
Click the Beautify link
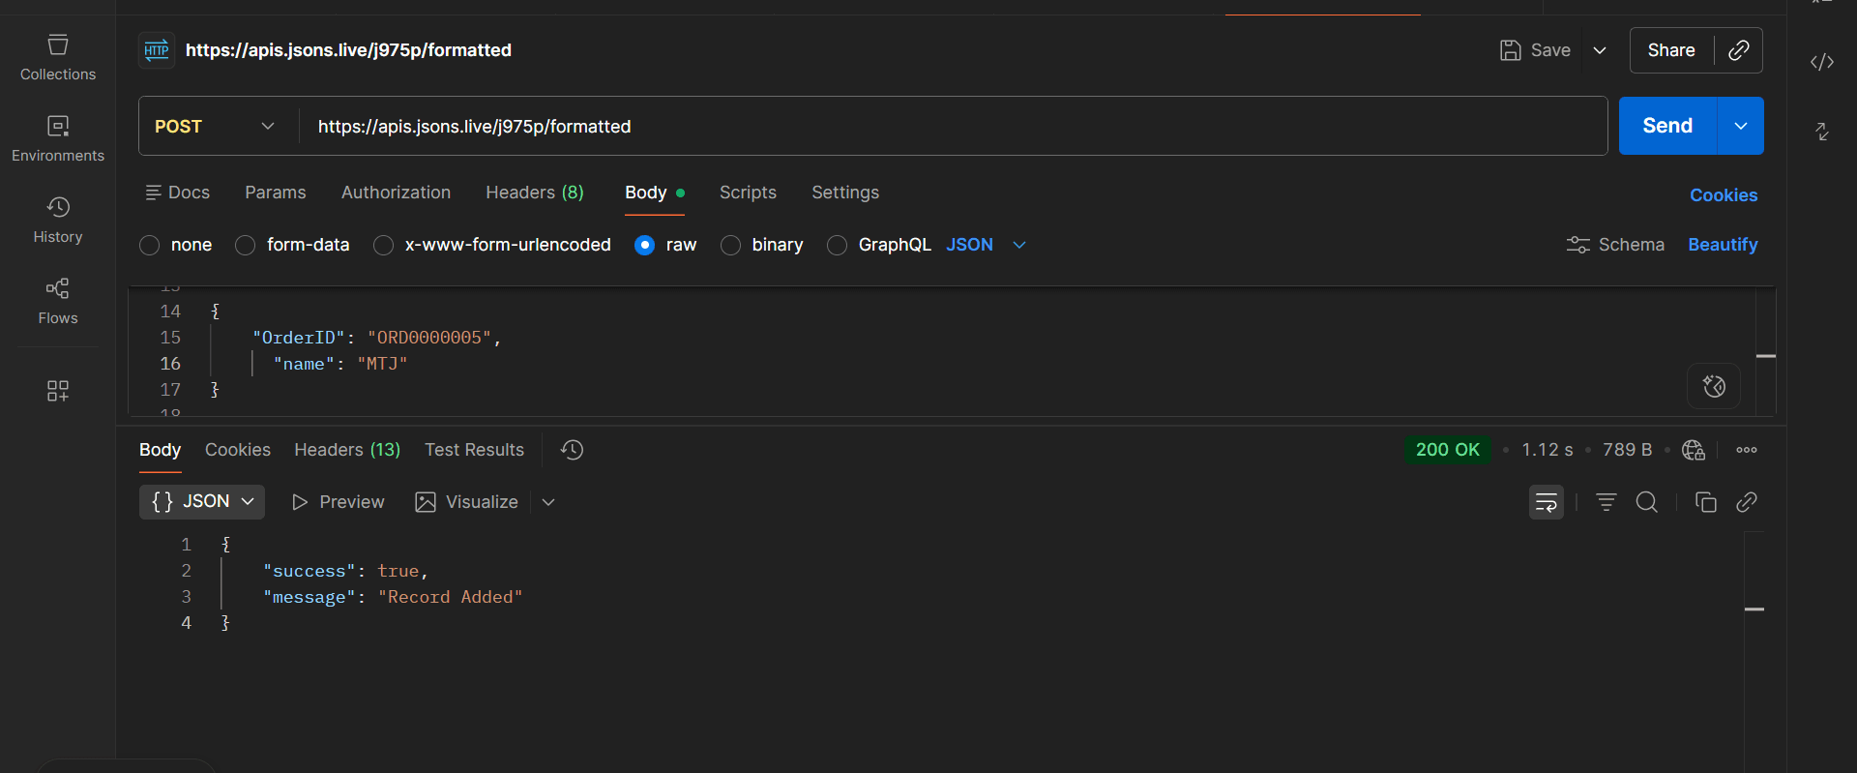[x=1723, y=245]
